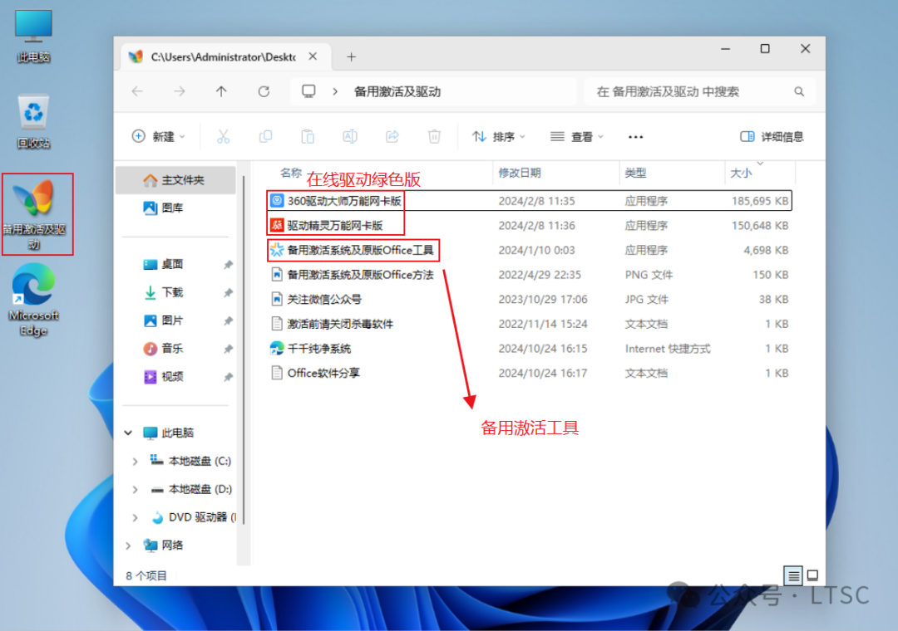This screenshot has height=631, width=898.
Task: Switch to details list view icon
Action: tap(793, 575)
